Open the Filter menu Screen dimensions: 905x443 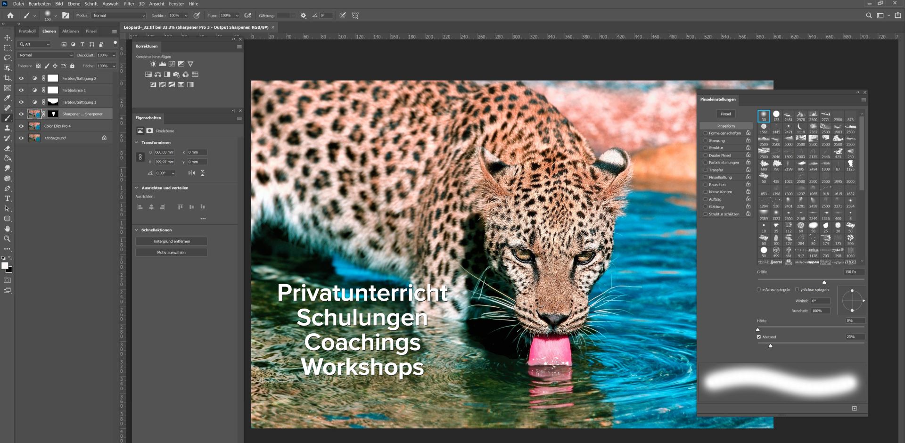point(129,4)
